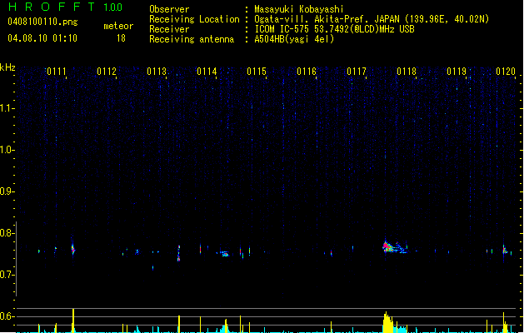Select the A504HB(yagi 4el) antenna text

[x=294, y=39]
